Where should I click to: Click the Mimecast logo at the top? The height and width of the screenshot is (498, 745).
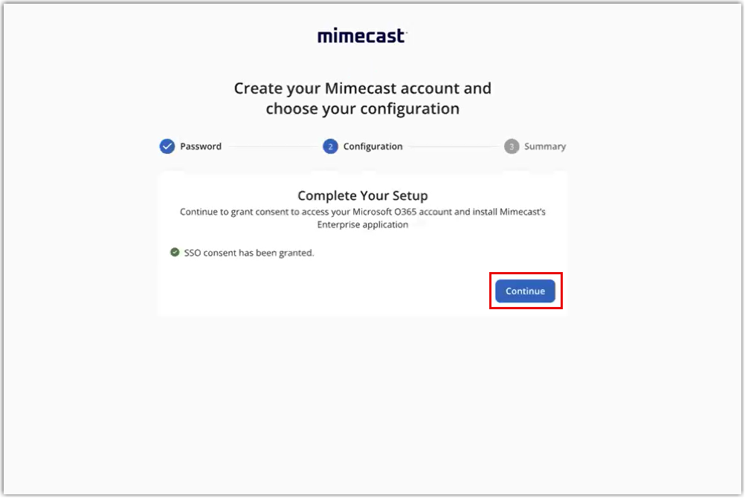tap(361, 35)
